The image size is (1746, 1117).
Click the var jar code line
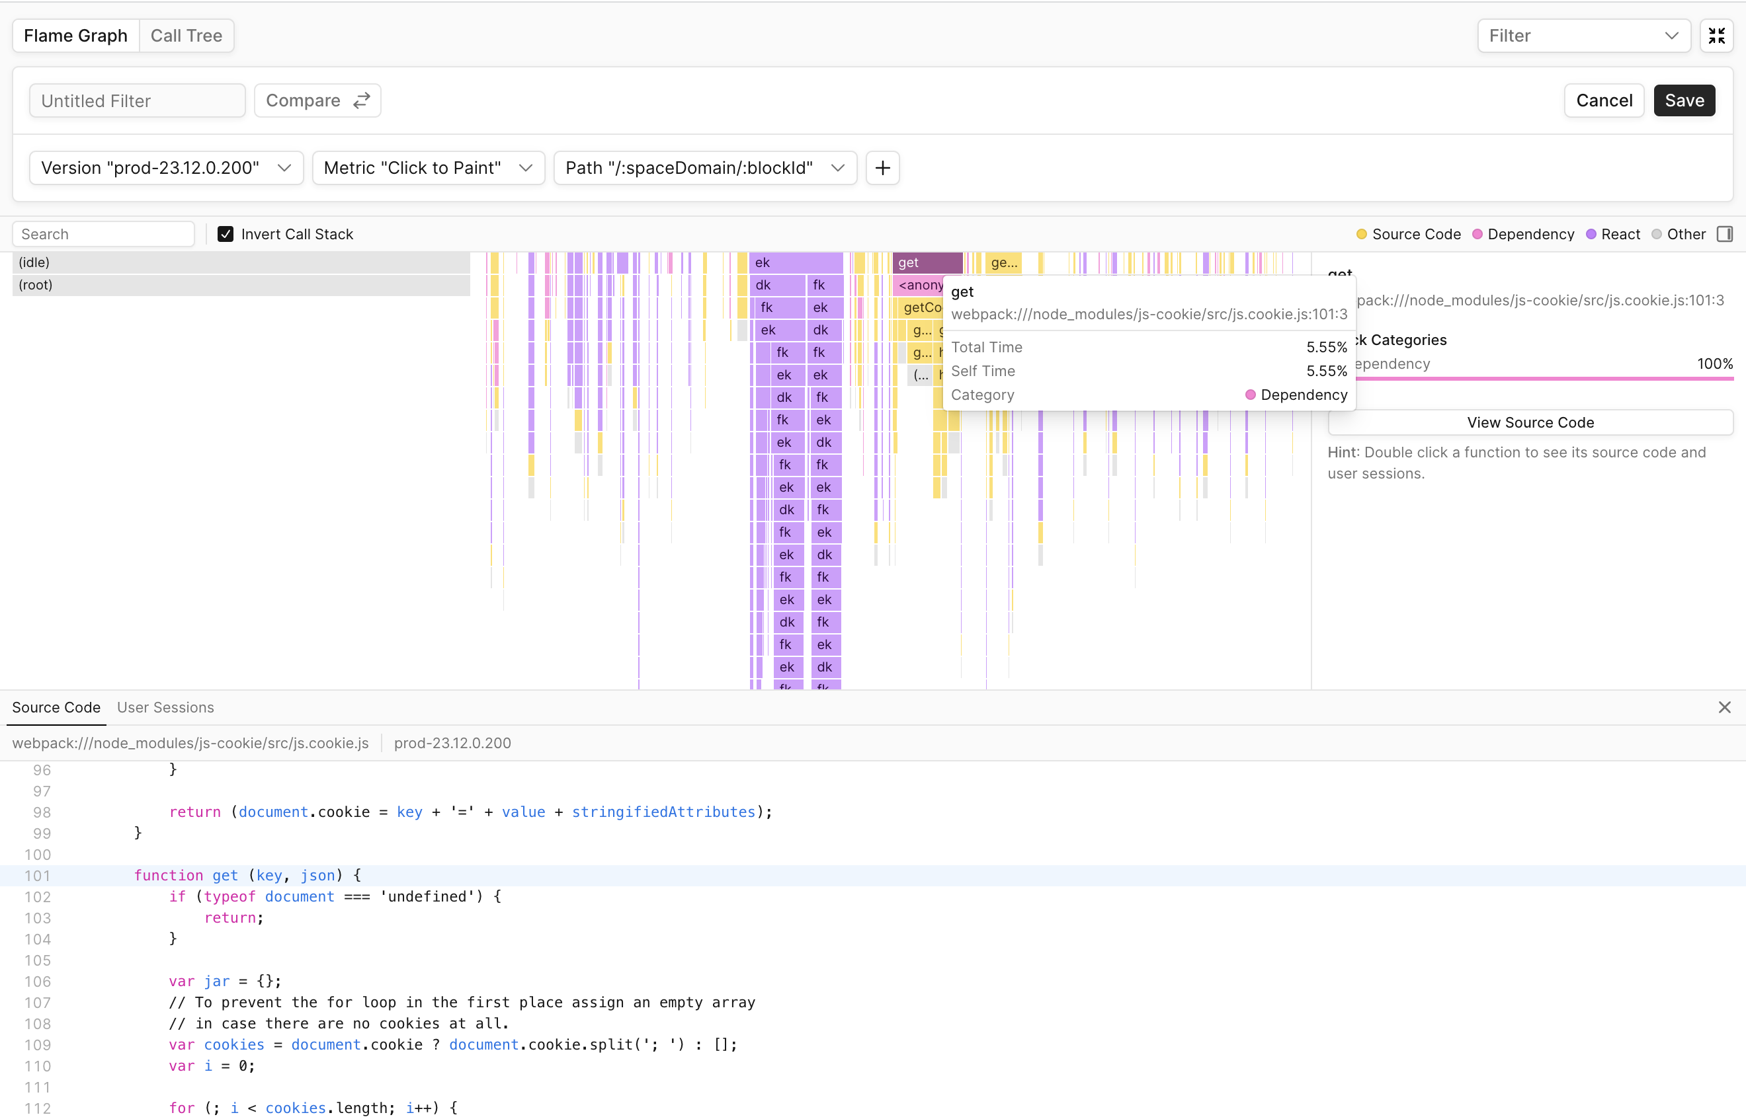click(x=225, y=981)
